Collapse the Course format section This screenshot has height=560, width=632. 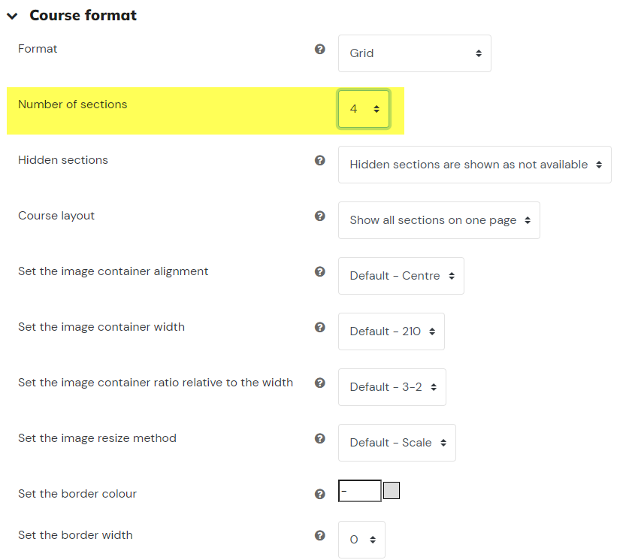tap(13, 16)
